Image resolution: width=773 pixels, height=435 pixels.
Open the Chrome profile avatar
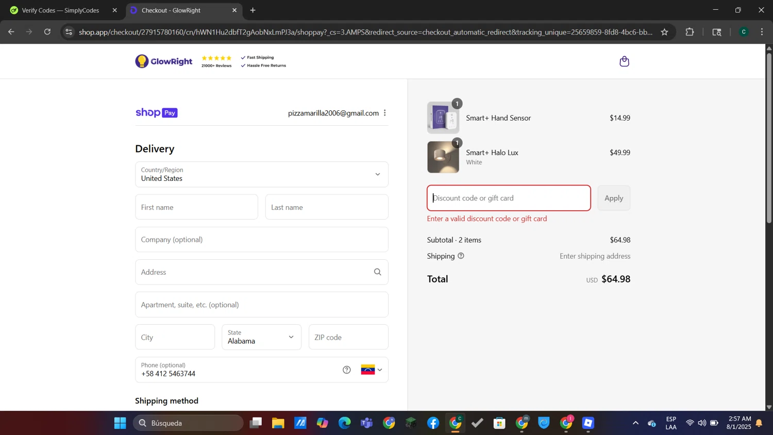pyautogui.click(x=744, y=32)
